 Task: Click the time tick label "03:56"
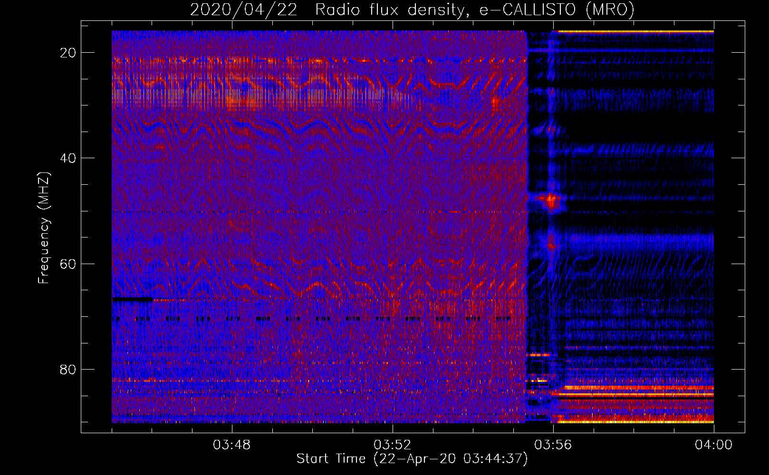(x=553, y=445)
